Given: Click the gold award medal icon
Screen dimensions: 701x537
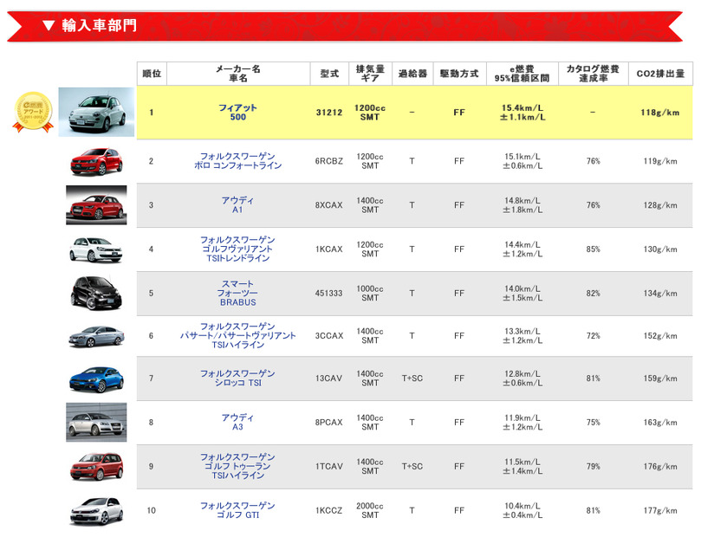Looking at the screenshot, I should (33, 112).
